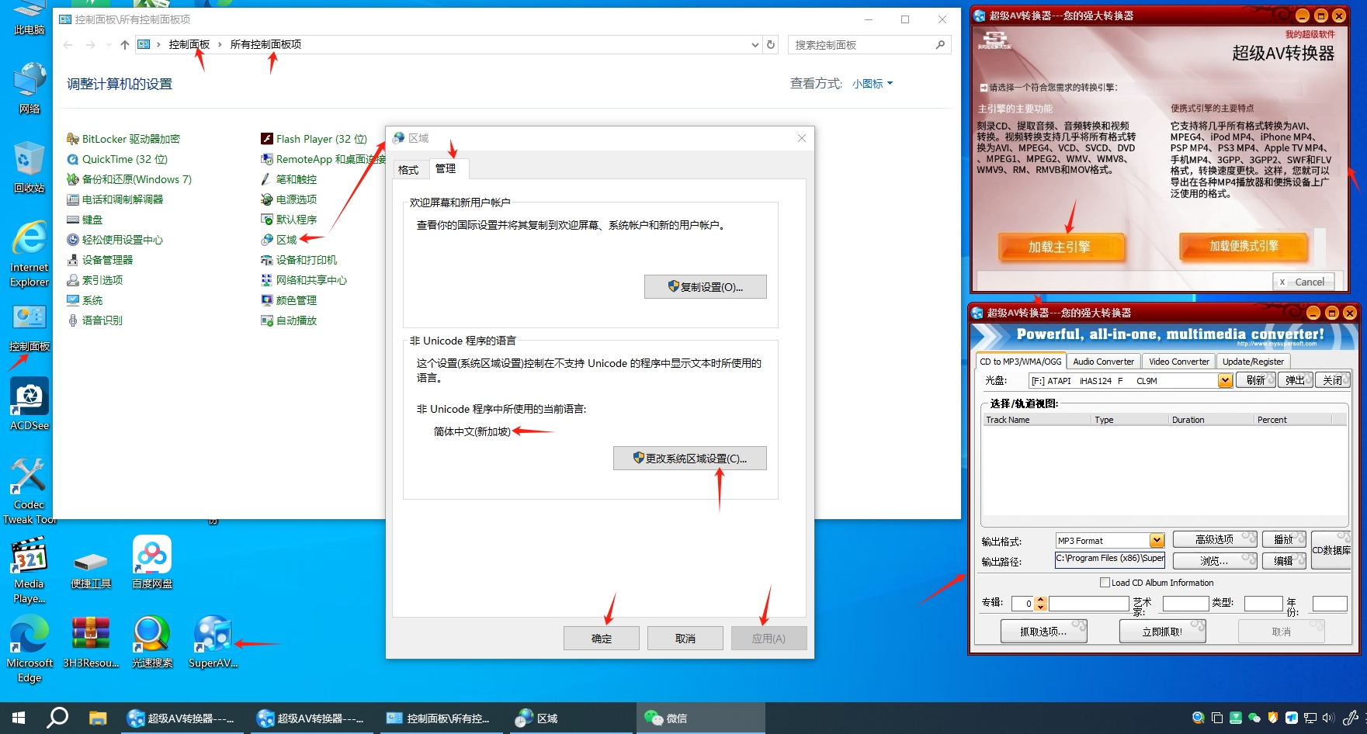Screen dimensions: 1367x734
Task: Click 刷新 disc button
Action: point(1256,380)
